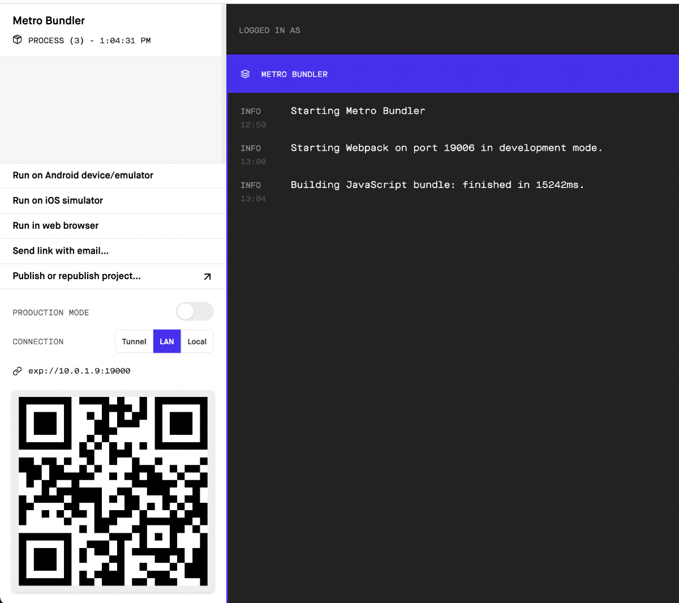Select the METRO BUNDLER purple header bar

click(x=453, y=74)
